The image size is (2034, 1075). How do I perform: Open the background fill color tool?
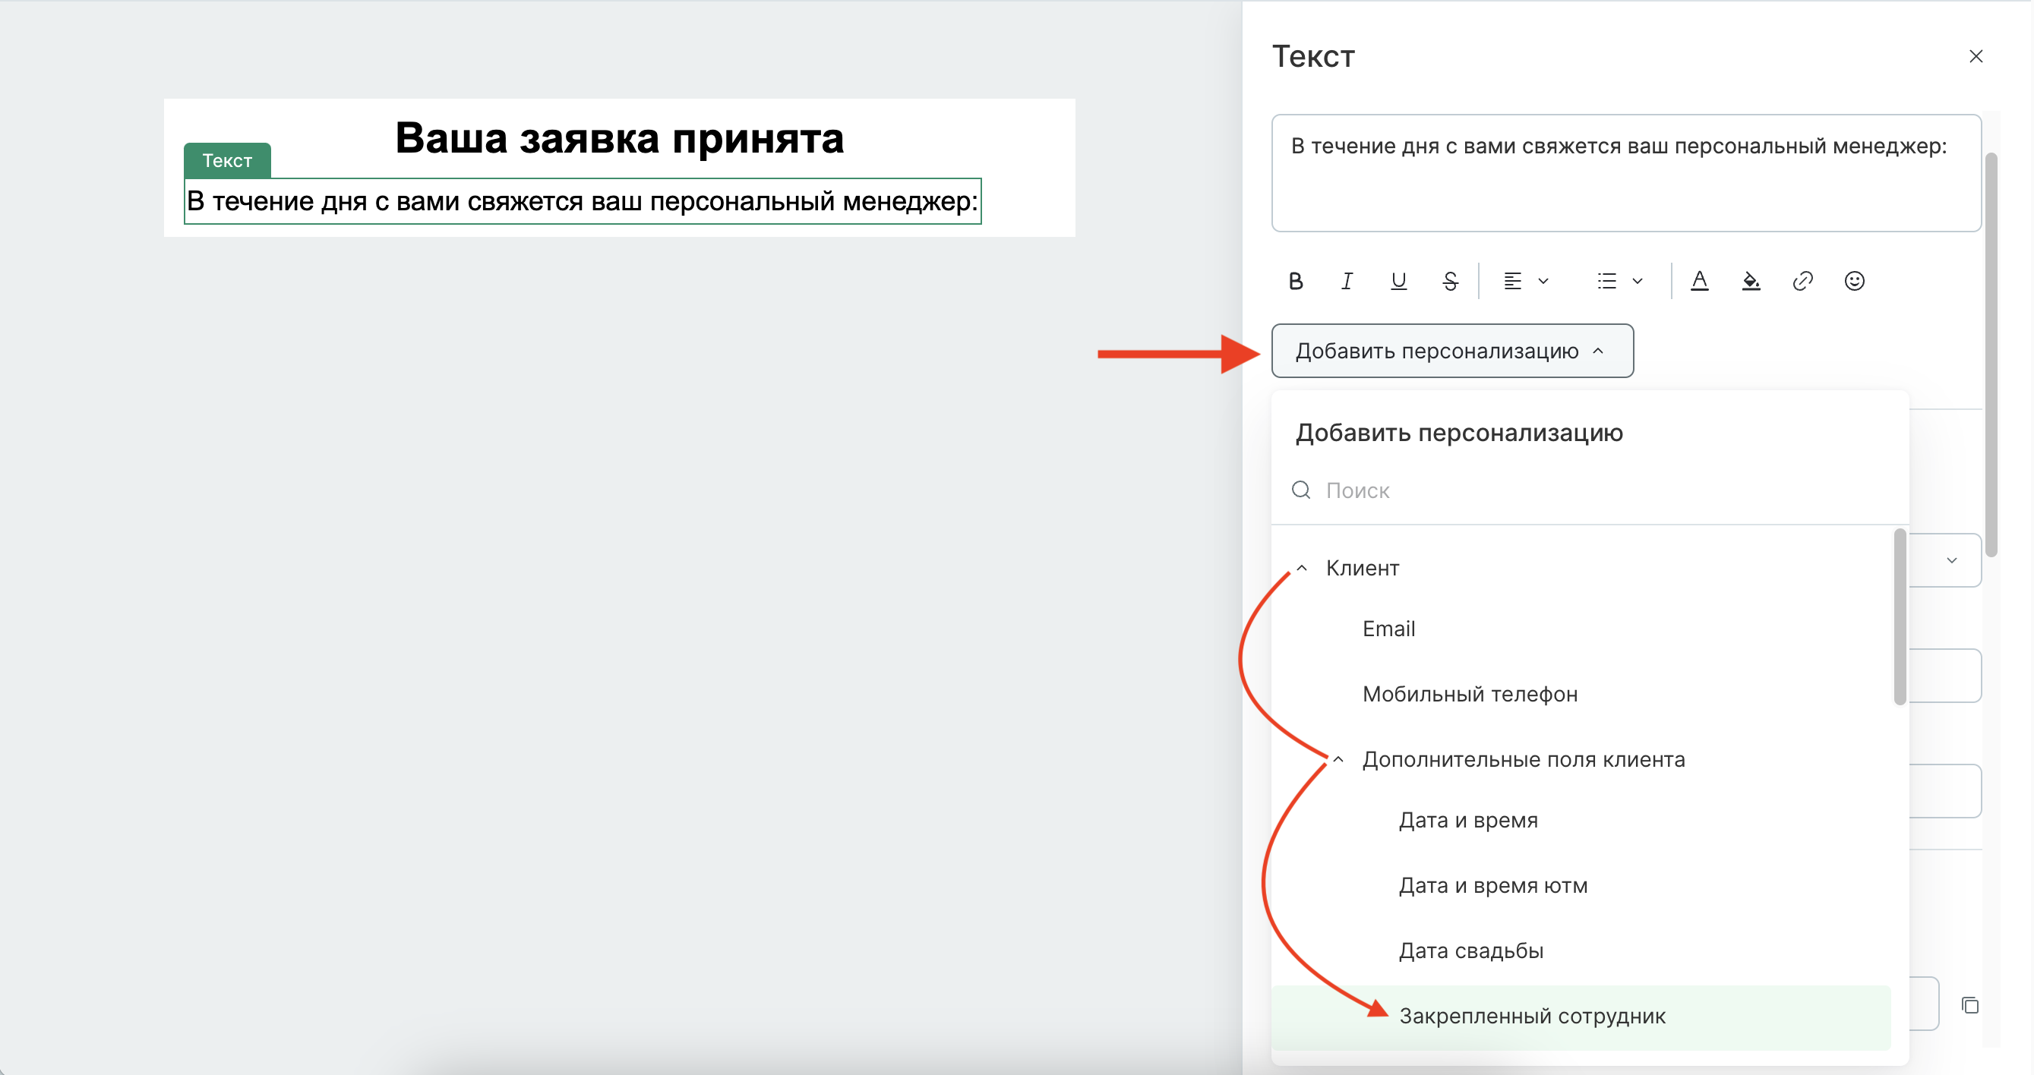click(x=1751, y=281)
